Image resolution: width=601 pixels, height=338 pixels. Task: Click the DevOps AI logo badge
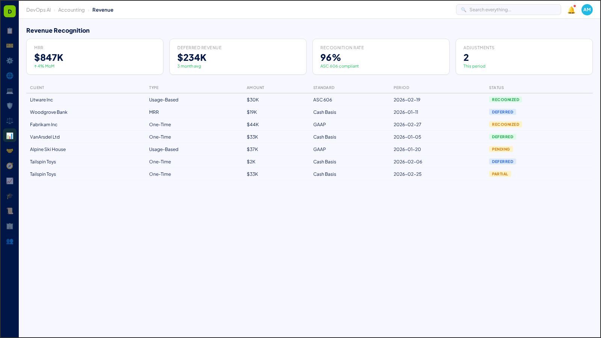point(9,11)
